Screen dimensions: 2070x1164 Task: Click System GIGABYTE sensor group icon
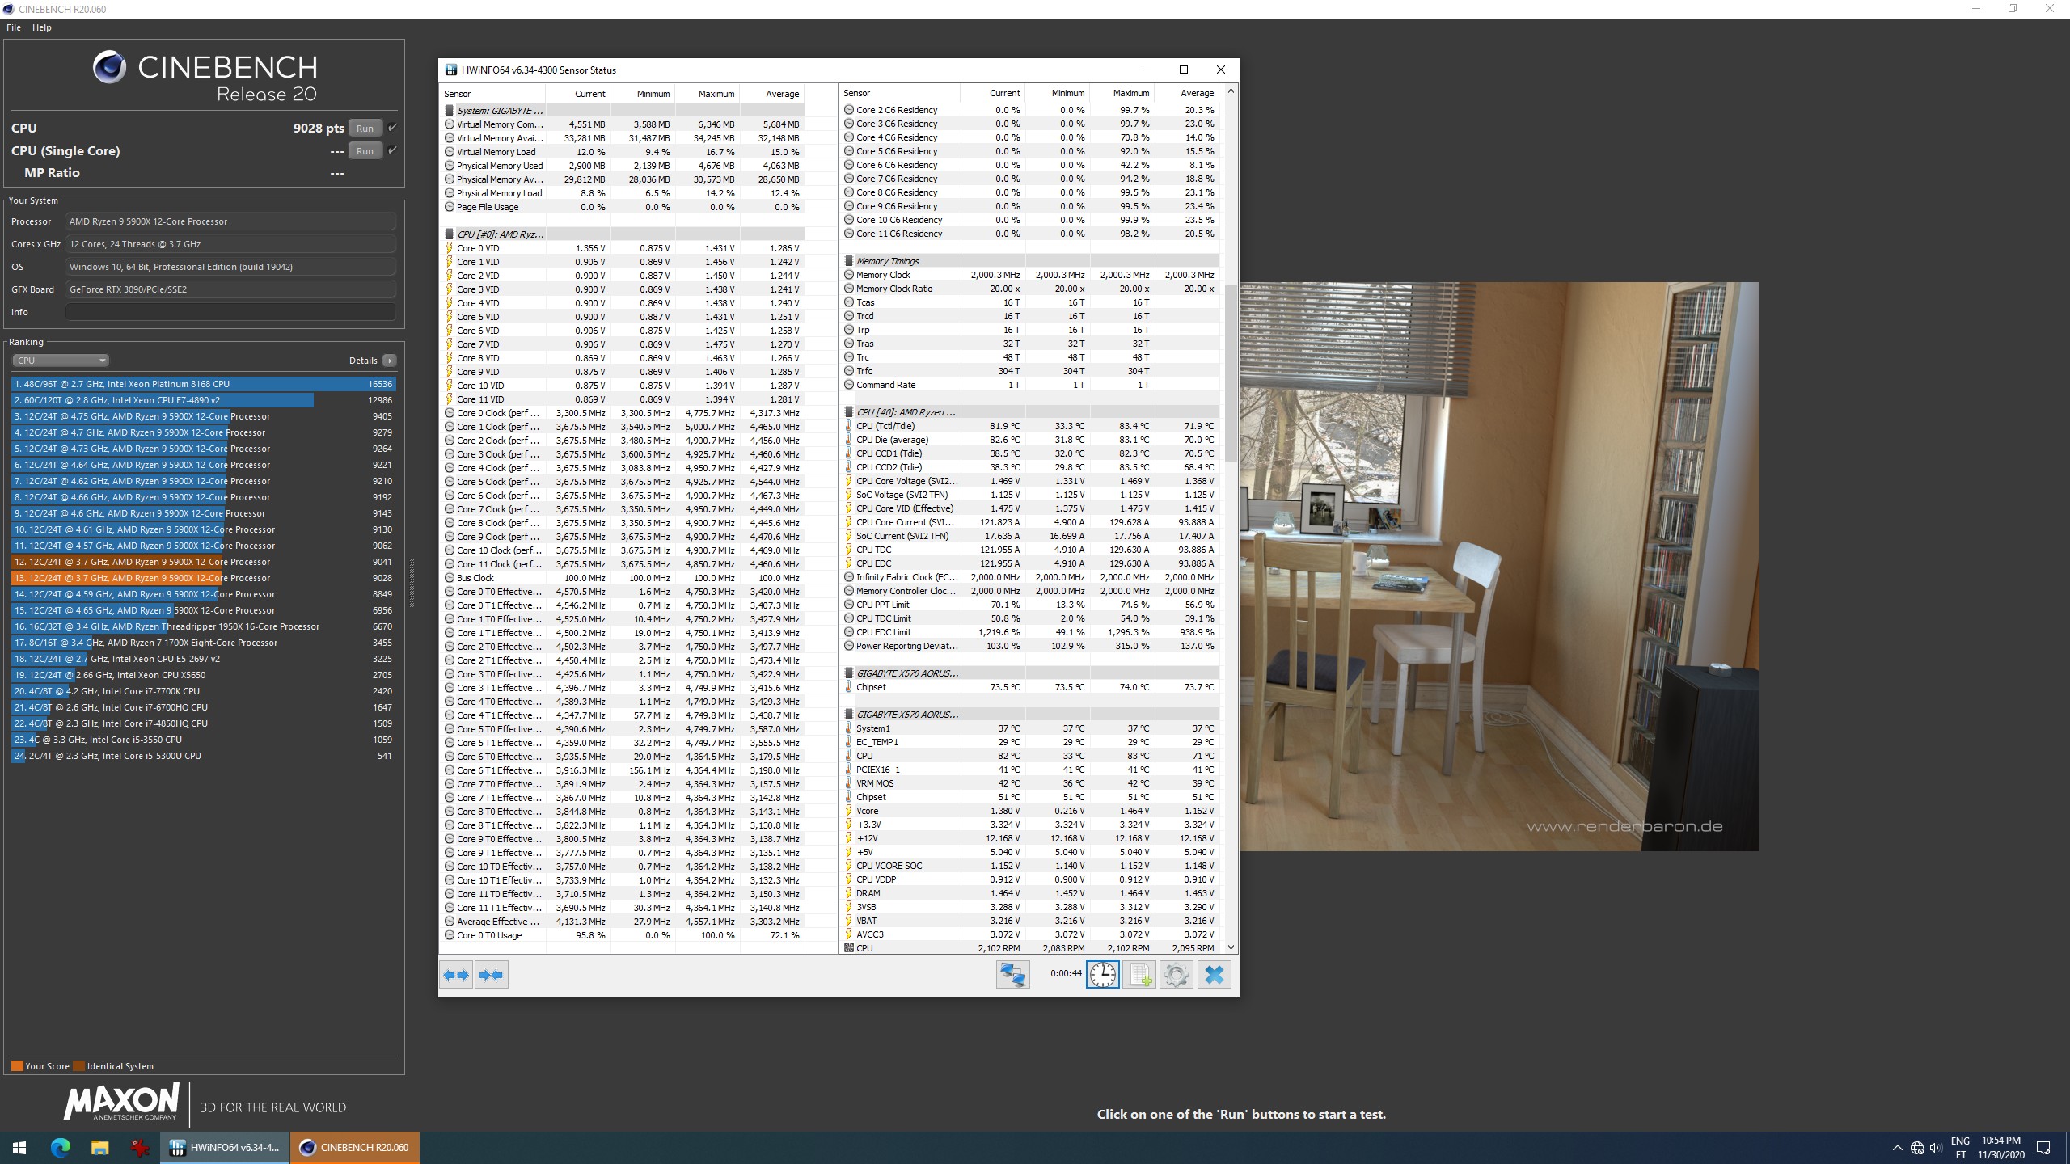click(450, 111)
